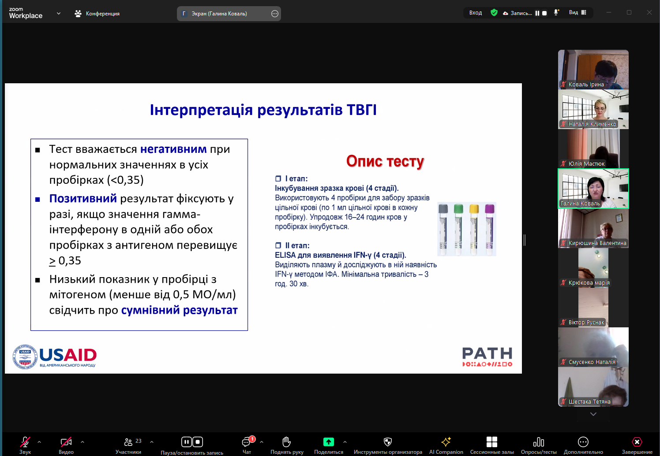This screenshot has width=660, height=456.
Task: Expand video options arrow beside Видео
Action: pyautogui.click(x=82, y=442)
